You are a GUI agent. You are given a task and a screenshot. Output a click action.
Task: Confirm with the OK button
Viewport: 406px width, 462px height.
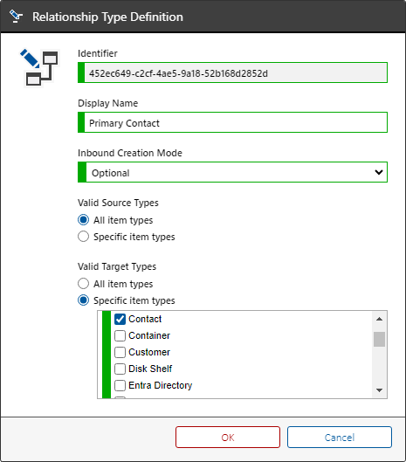[x=228, y=438]
